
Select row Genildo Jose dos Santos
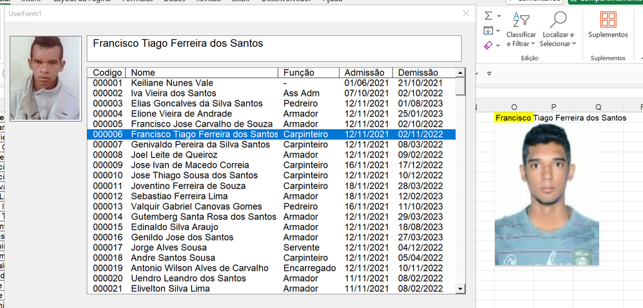point(271,237)
